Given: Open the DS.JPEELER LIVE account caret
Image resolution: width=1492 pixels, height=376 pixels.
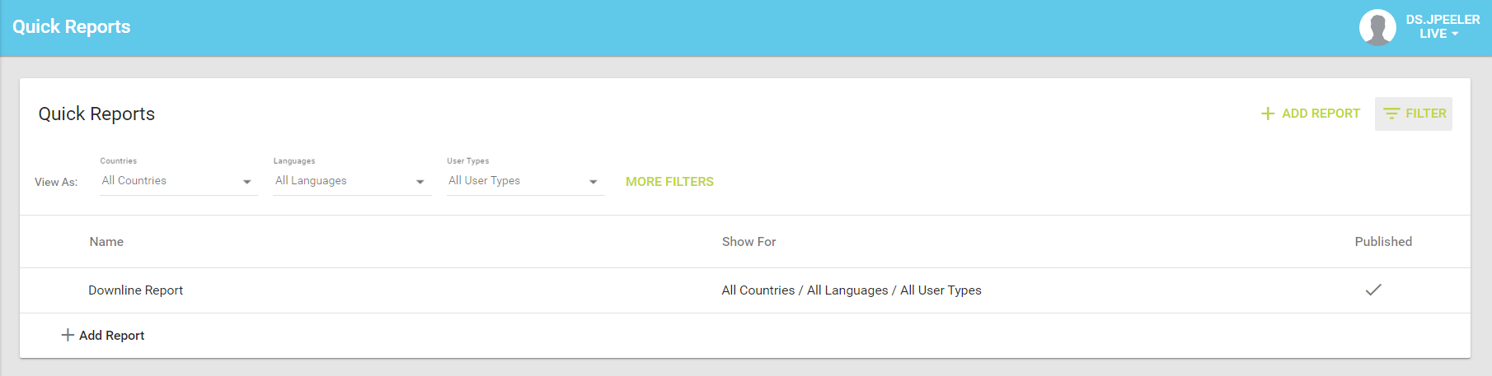Looking at the screenshot, I should (1455, 34).
